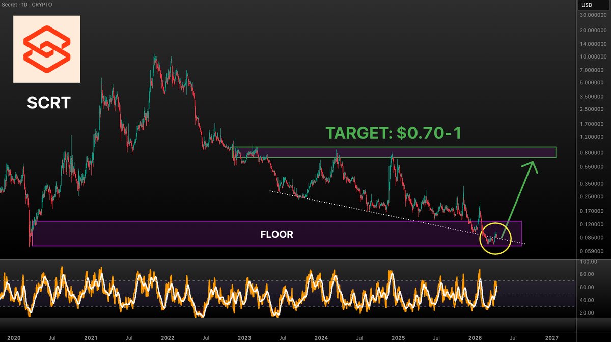
Task: Click the 2027 label on time axis
Action: (551, 337)
